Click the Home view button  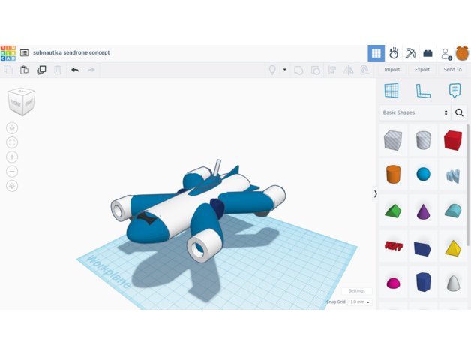pos(12,128)
